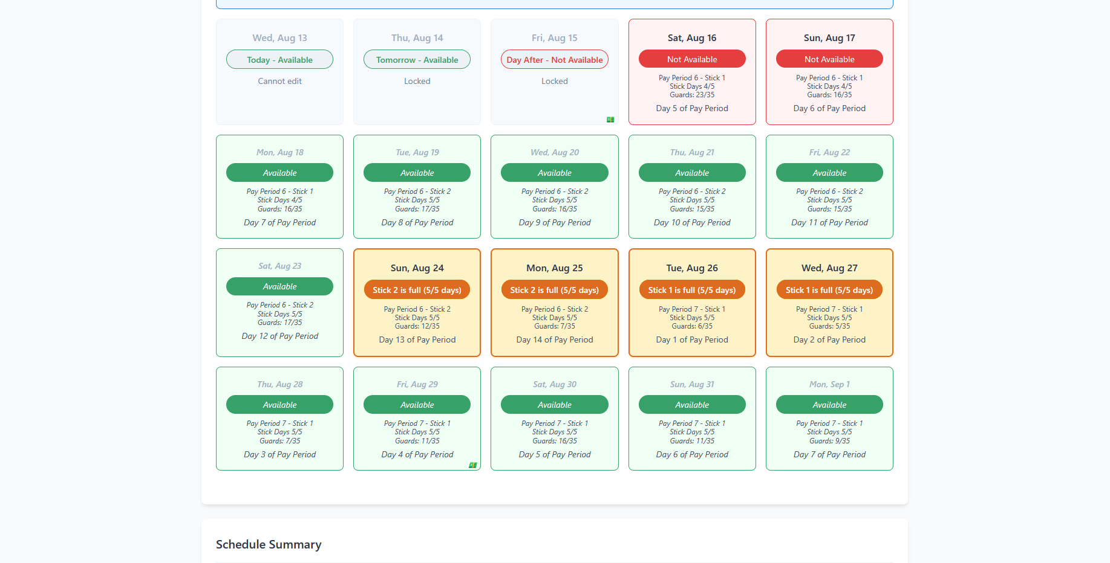Open the Mon, Sep 1 schedule card
The image size is (1110, 563).
(x=829, y=419)
